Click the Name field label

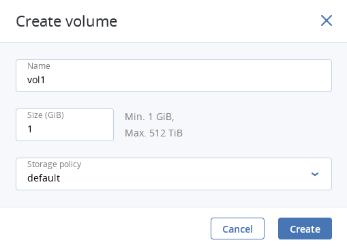click(39, 66)
